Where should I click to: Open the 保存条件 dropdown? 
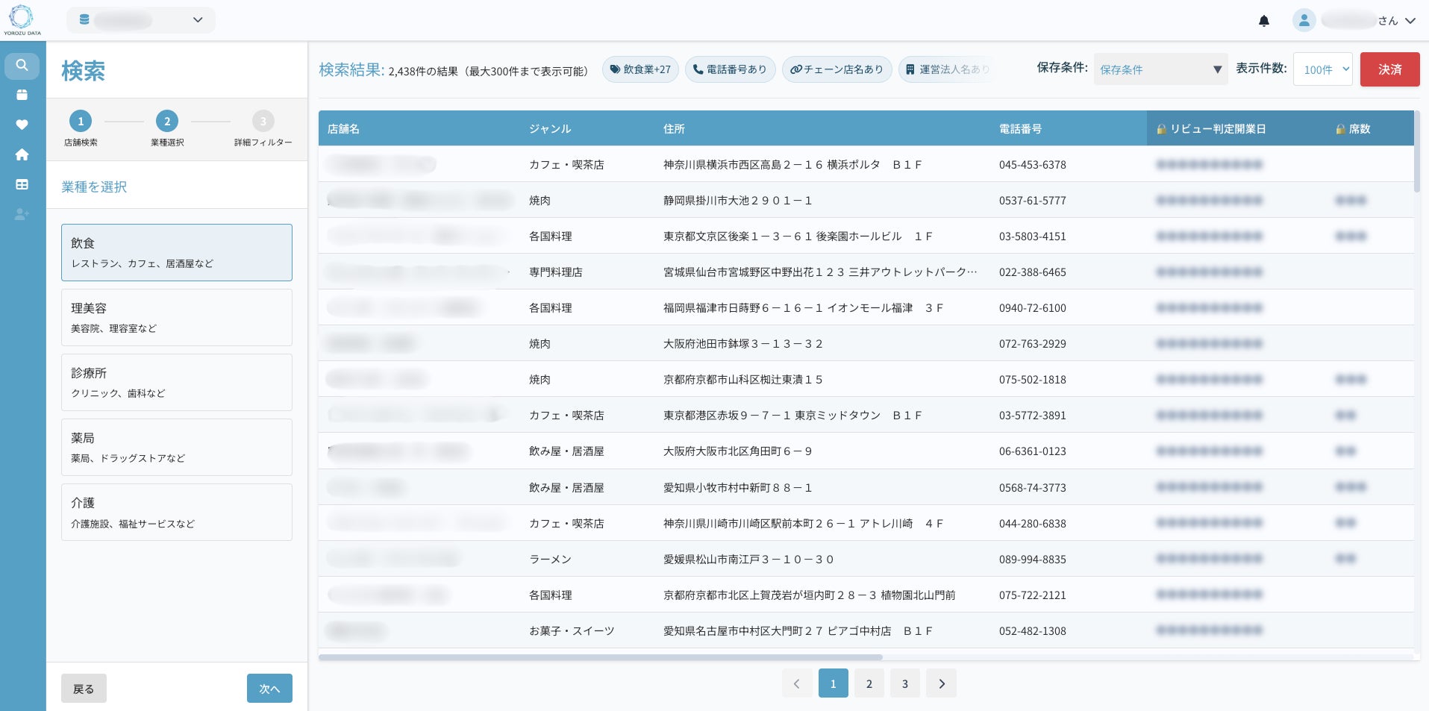point(1160,69)
